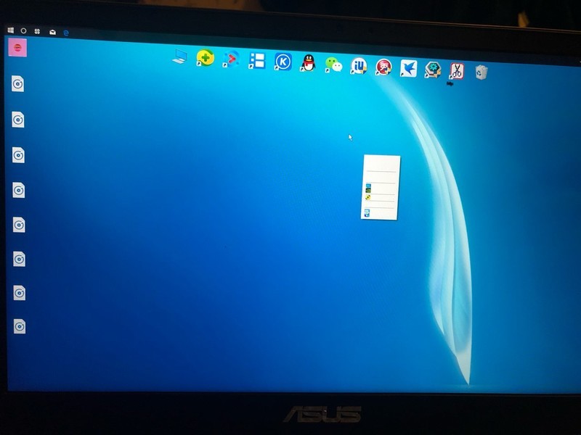
Task: Click the Cortana circle on the taskbar
Action: (23, 31)
